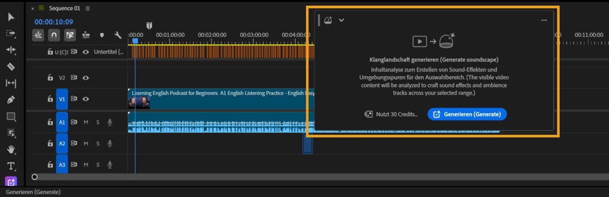Select the Hand tool
Image resolution: width=609 pixels, height=197 pixels.
point(11,149)
